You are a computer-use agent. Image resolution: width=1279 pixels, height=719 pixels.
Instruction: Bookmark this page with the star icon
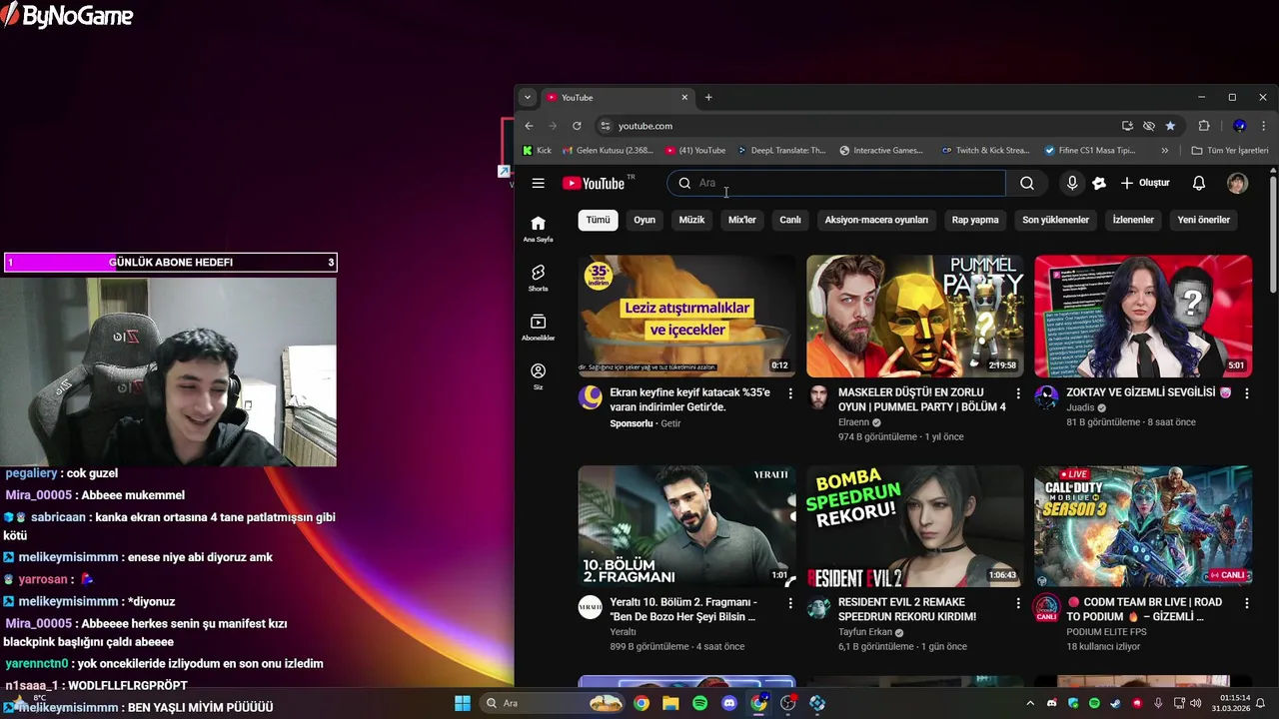pyautogui.click(x=1170, y=126)
